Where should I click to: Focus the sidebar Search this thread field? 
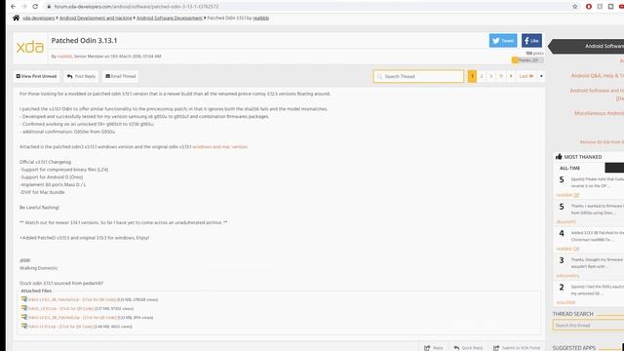(x=589, y=326)
